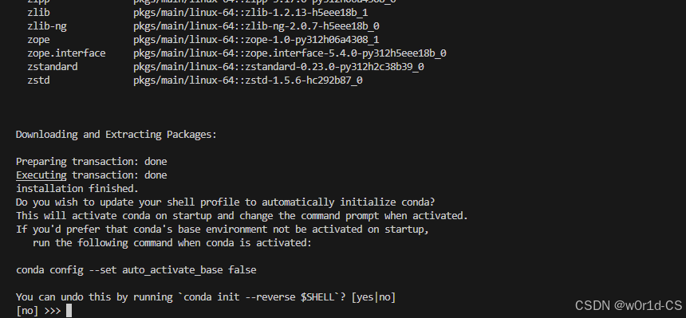Click the zlib-ng package name
The width and height of the screenshot is (686, 318).
(47, 26)
